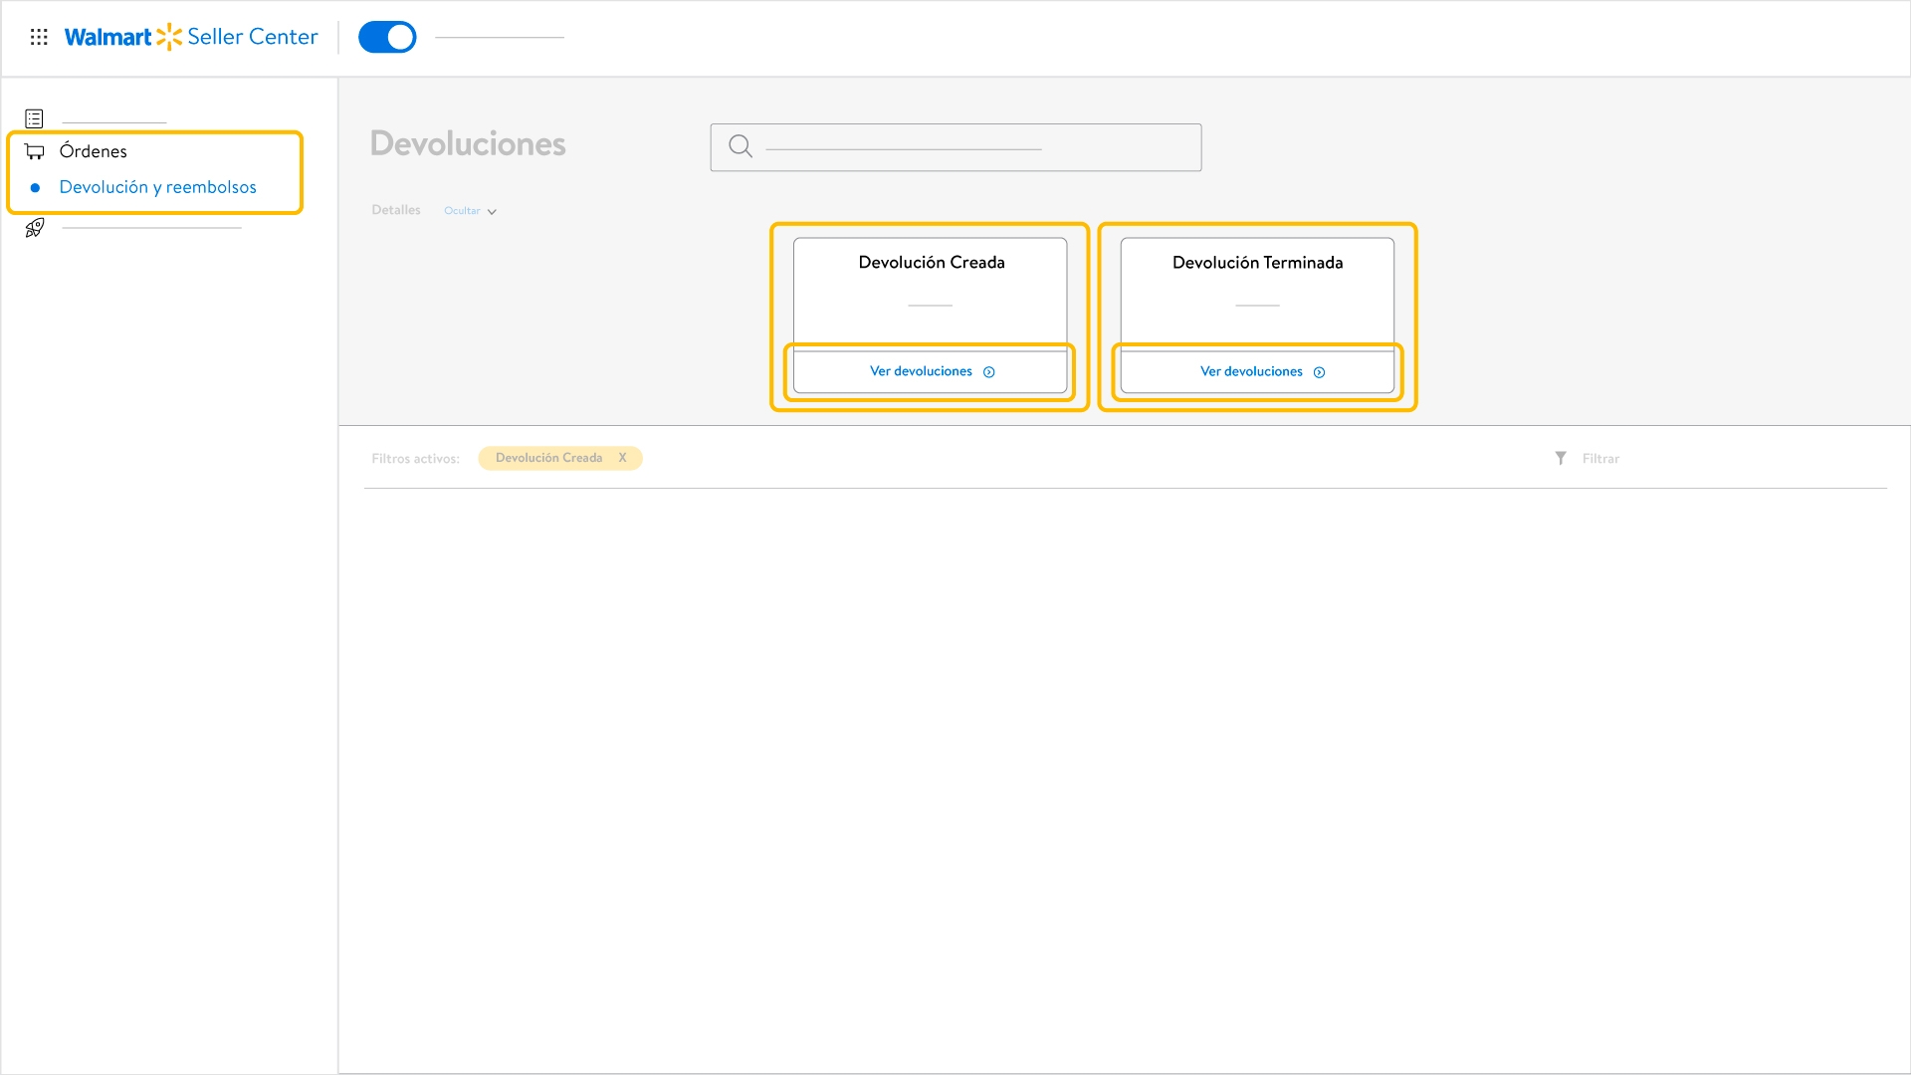Expand the Órdenes sidebar menu

94,151
